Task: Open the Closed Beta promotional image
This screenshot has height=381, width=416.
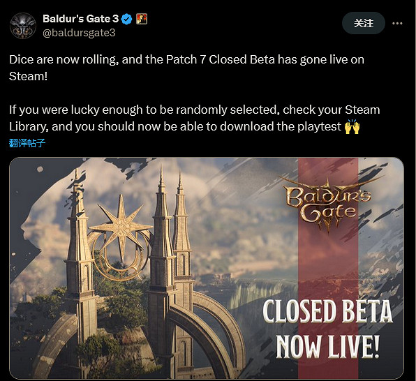Action: (x=207, y=268)
